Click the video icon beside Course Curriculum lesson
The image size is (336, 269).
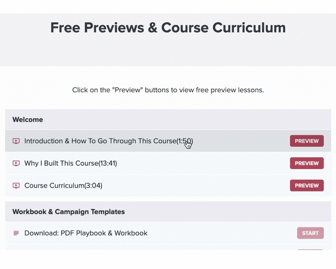coord(16,186)
